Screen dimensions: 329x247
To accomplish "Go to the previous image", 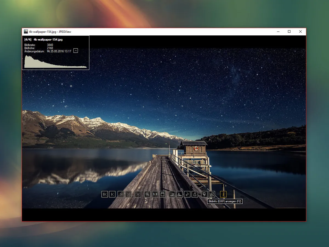I will tap(112, 194).
